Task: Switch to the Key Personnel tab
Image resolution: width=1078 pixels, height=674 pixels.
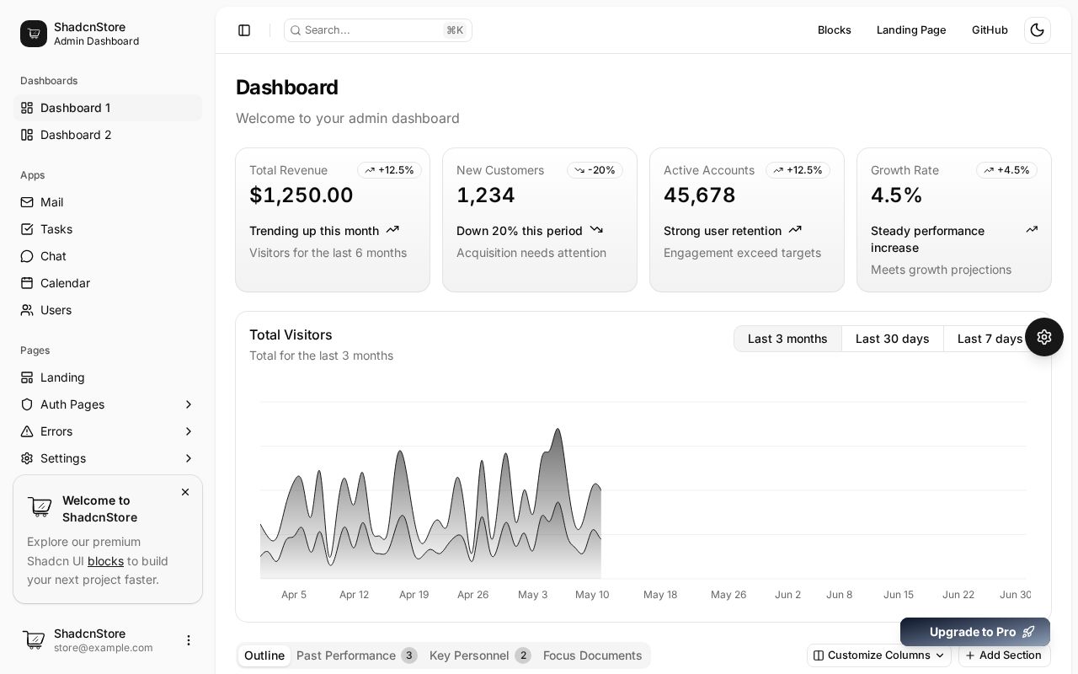Action: 480,655
